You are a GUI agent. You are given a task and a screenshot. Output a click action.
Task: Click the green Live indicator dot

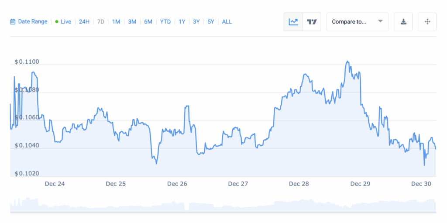tap(57, 21)
